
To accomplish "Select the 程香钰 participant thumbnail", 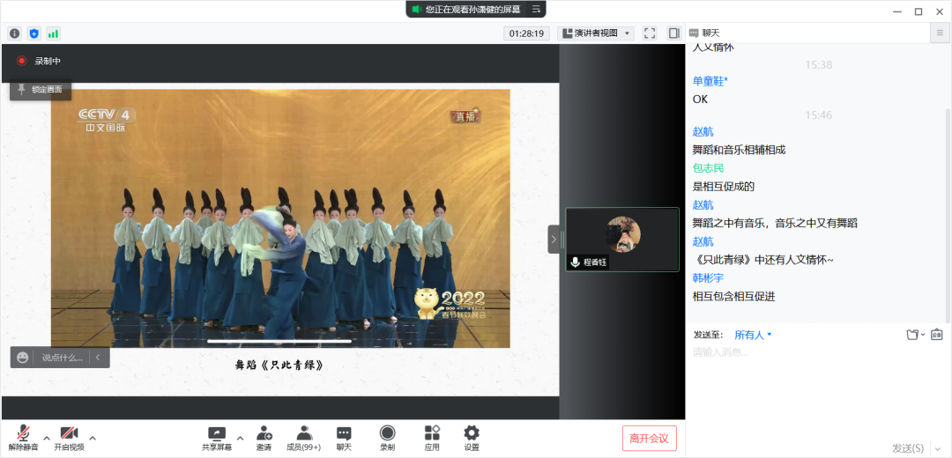I will pyautogui.click(x=622, y=240).
